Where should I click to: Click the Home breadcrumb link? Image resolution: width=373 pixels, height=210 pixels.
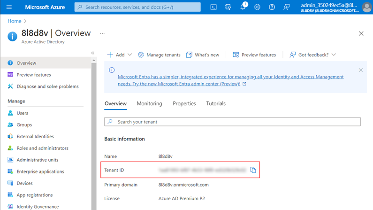point(15,21)
